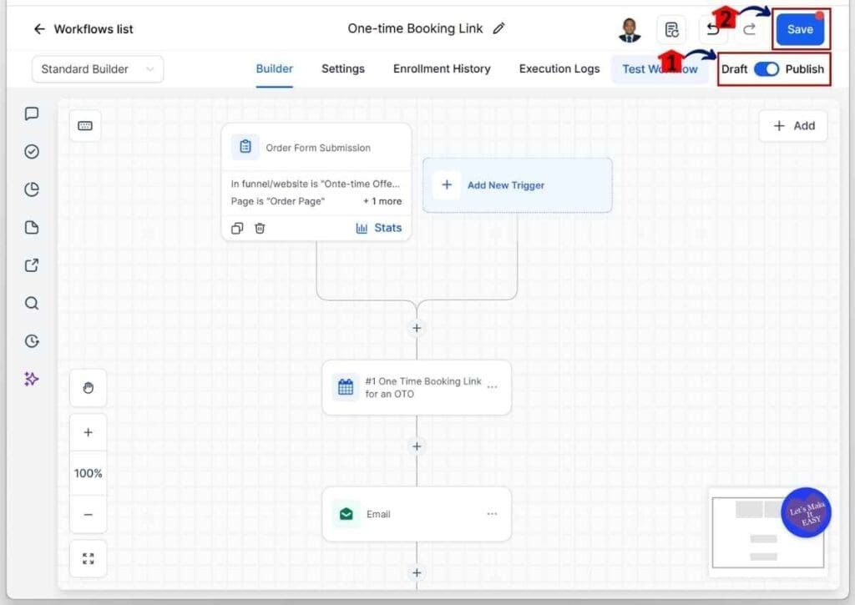This screenshot has width=855, height=605.
Task: Open the Execution Logs tab
Action: pyautogui.click(x=559, y=69)
